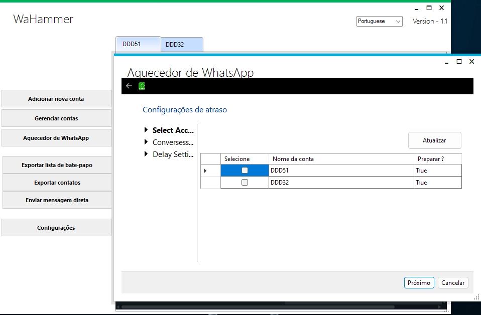The height and width of the screenshot is (315, 481).
Task: Minimize the WaHammer main window
Action: [417, 9]
